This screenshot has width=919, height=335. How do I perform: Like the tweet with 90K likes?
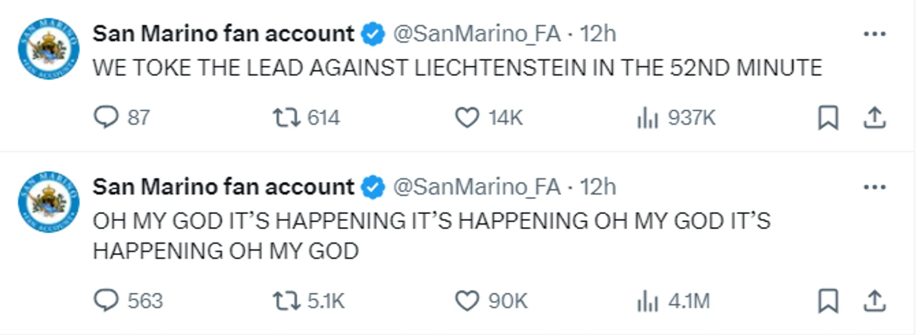click(x=467, y=301)
